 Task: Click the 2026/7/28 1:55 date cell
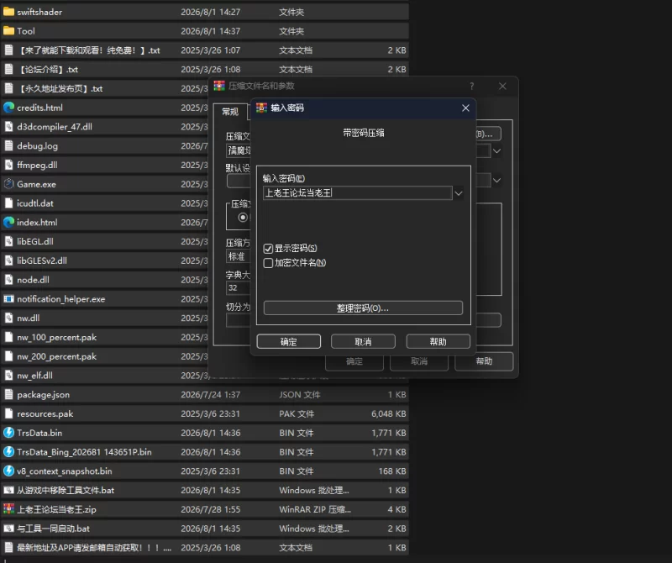(x=211, y=509)
